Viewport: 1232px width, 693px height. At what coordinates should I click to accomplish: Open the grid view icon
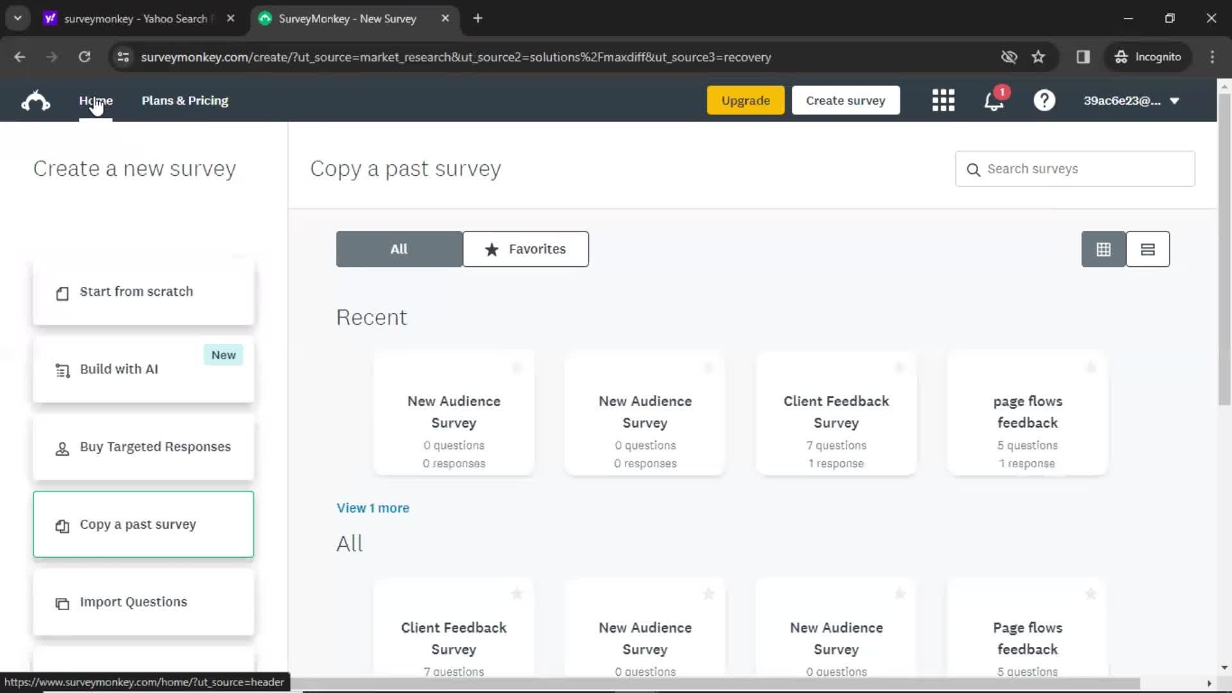click(1104, 249)
